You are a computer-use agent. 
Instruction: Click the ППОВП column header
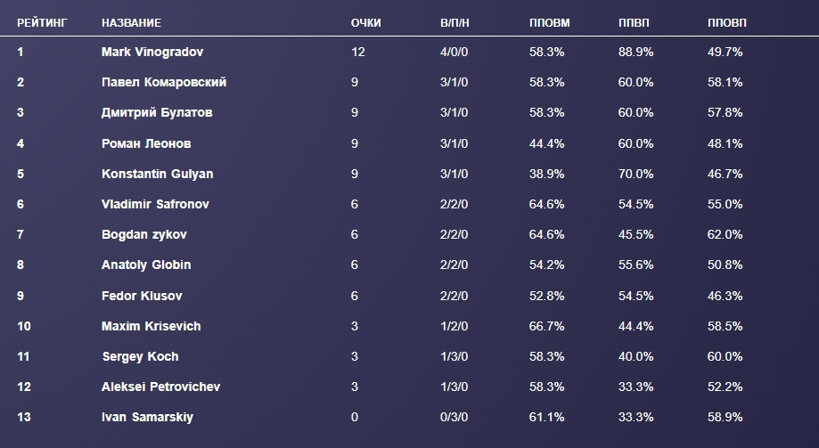727,22
